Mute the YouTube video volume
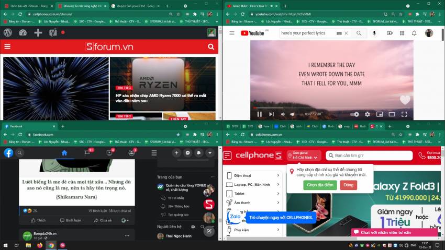Image resolution: width=445 pixels, height=250 pixels. pos(283,114)
